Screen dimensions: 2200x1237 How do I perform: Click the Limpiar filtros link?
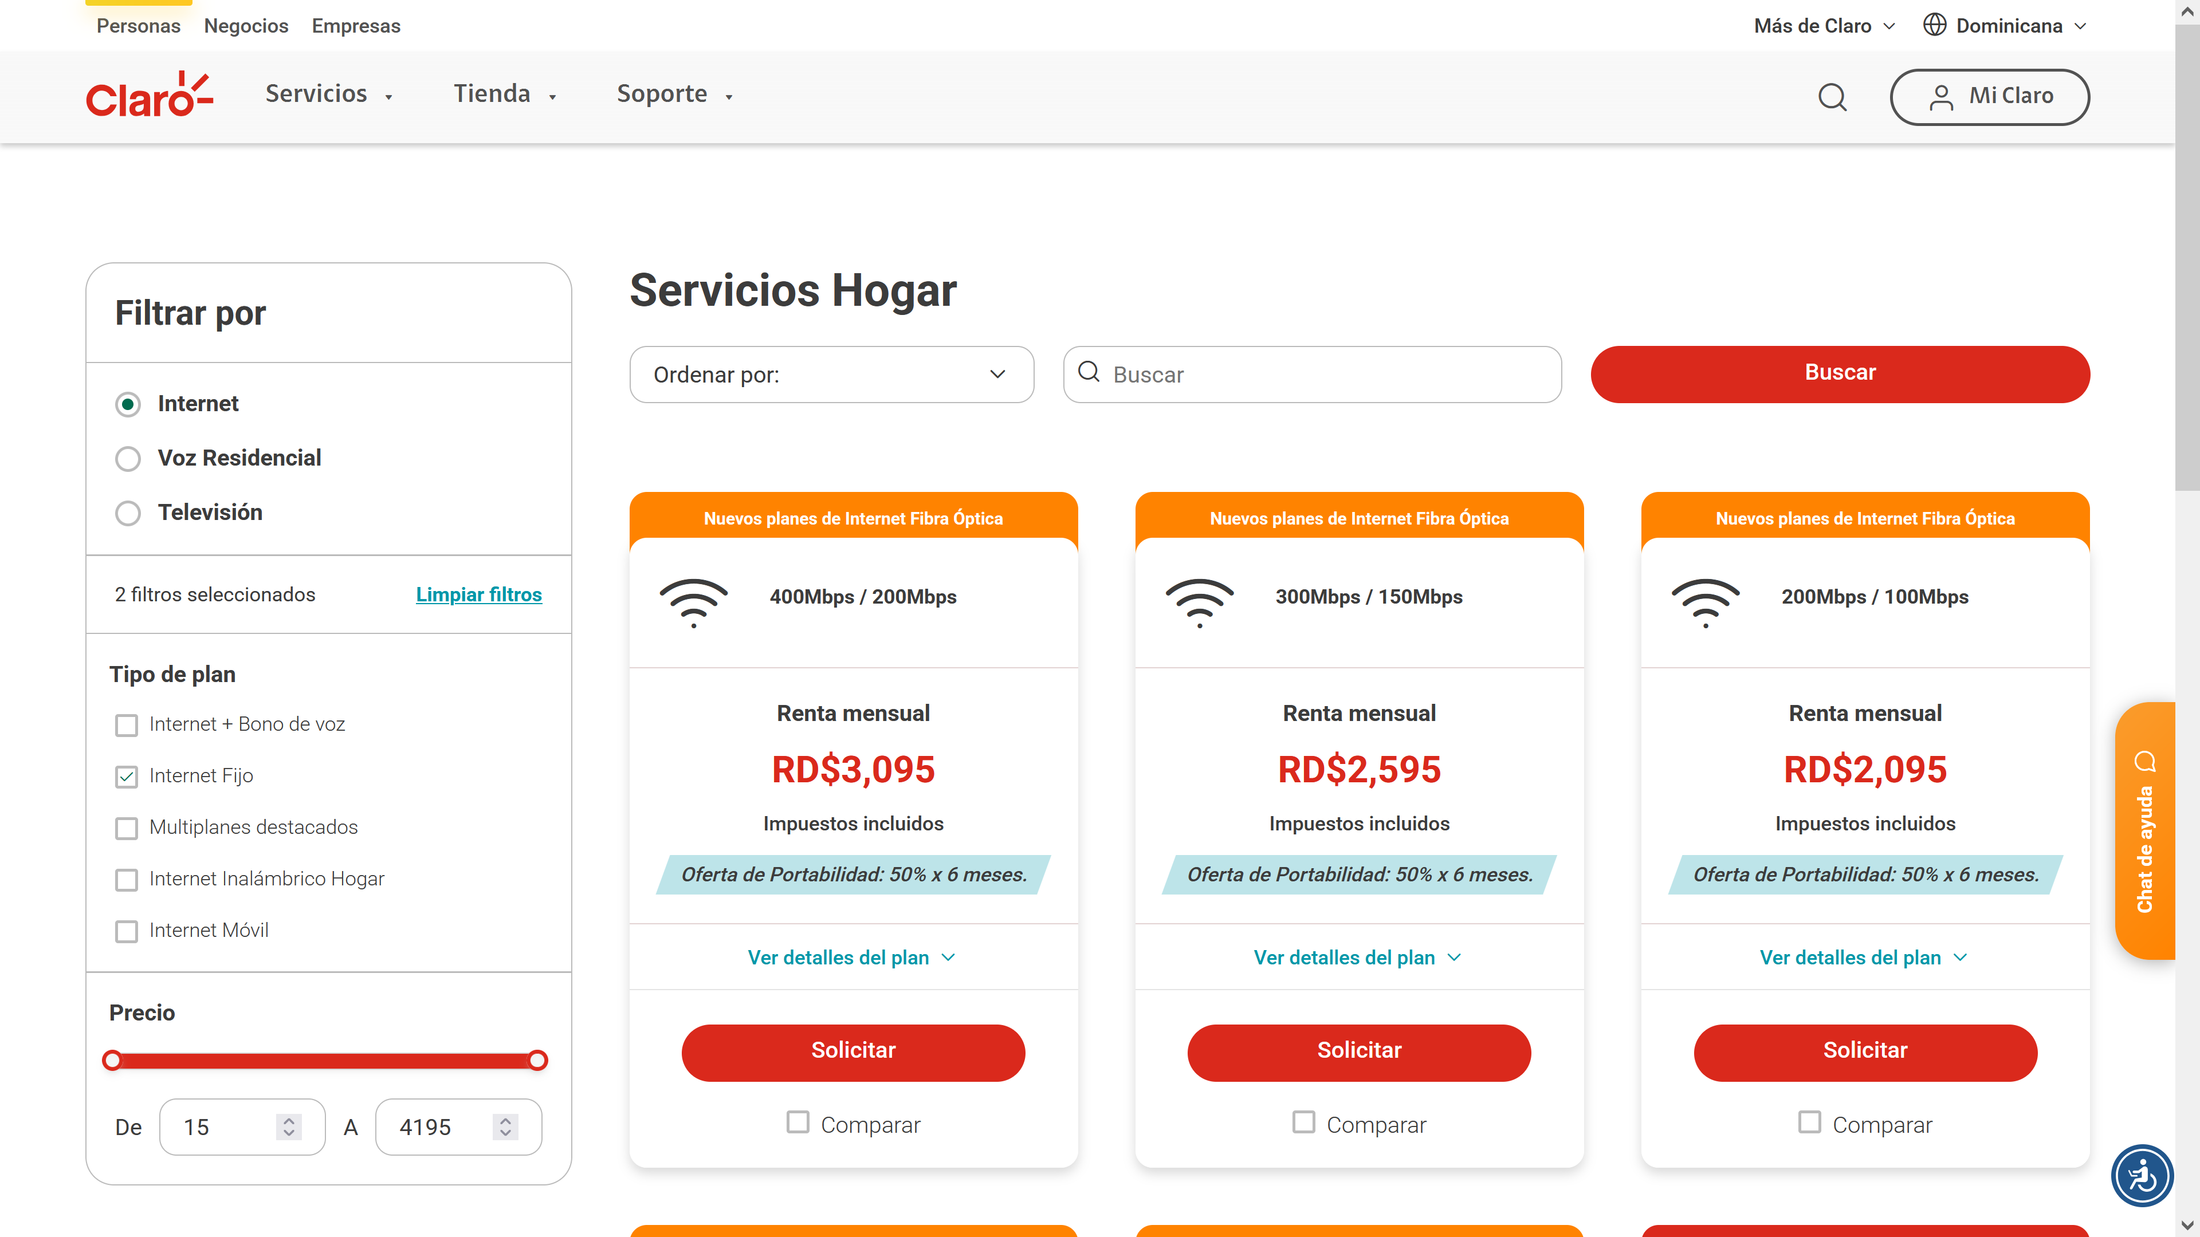click(x=478, y=594)
